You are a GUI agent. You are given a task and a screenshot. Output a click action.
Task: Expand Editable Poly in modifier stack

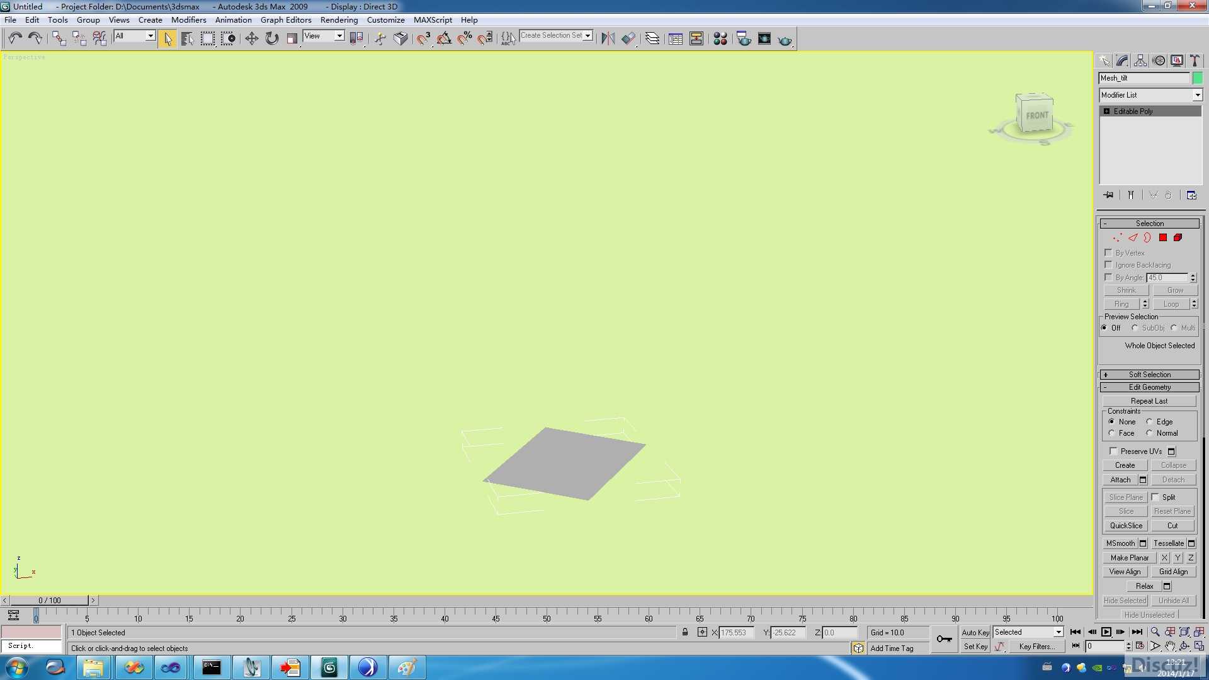(1106, 111)
